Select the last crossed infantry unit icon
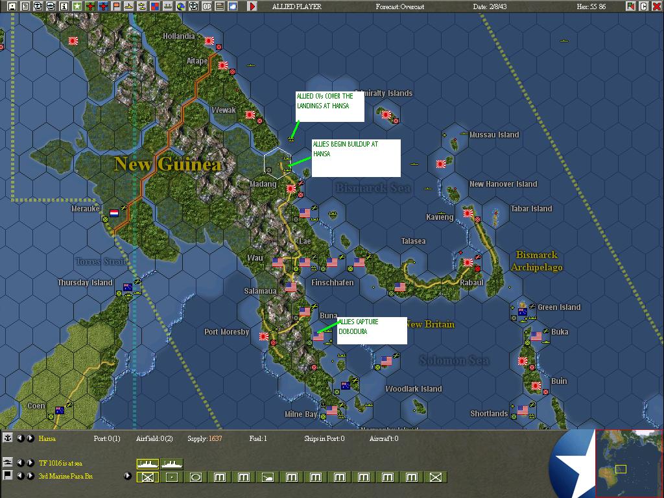Viewport: 664px width, 498px height. click(x=436, y=477)
